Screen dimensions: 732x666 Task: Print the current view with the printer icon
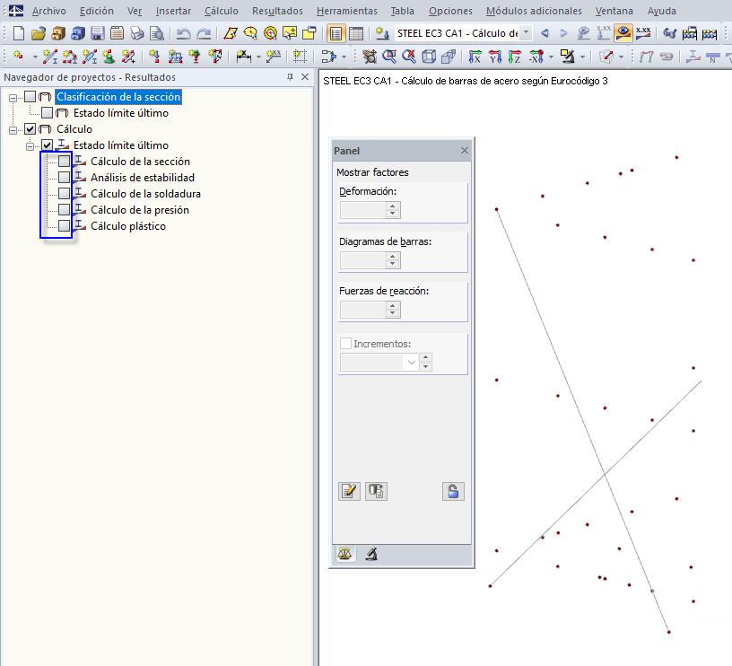pos(136,33)
